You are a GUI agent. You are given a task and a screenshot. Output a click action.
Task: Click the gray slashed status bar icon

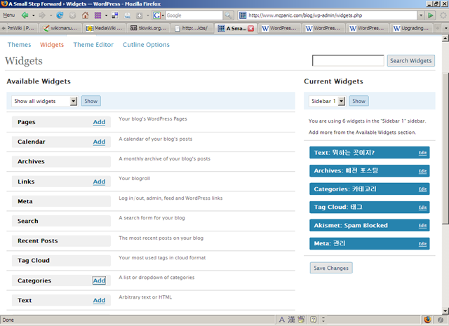pos(441,320)
